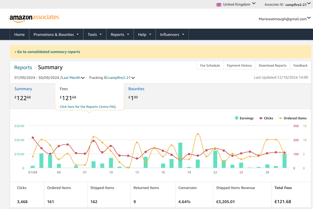
Task: Open the Promotions & Bounties menu
Action: tap(56, 34)
